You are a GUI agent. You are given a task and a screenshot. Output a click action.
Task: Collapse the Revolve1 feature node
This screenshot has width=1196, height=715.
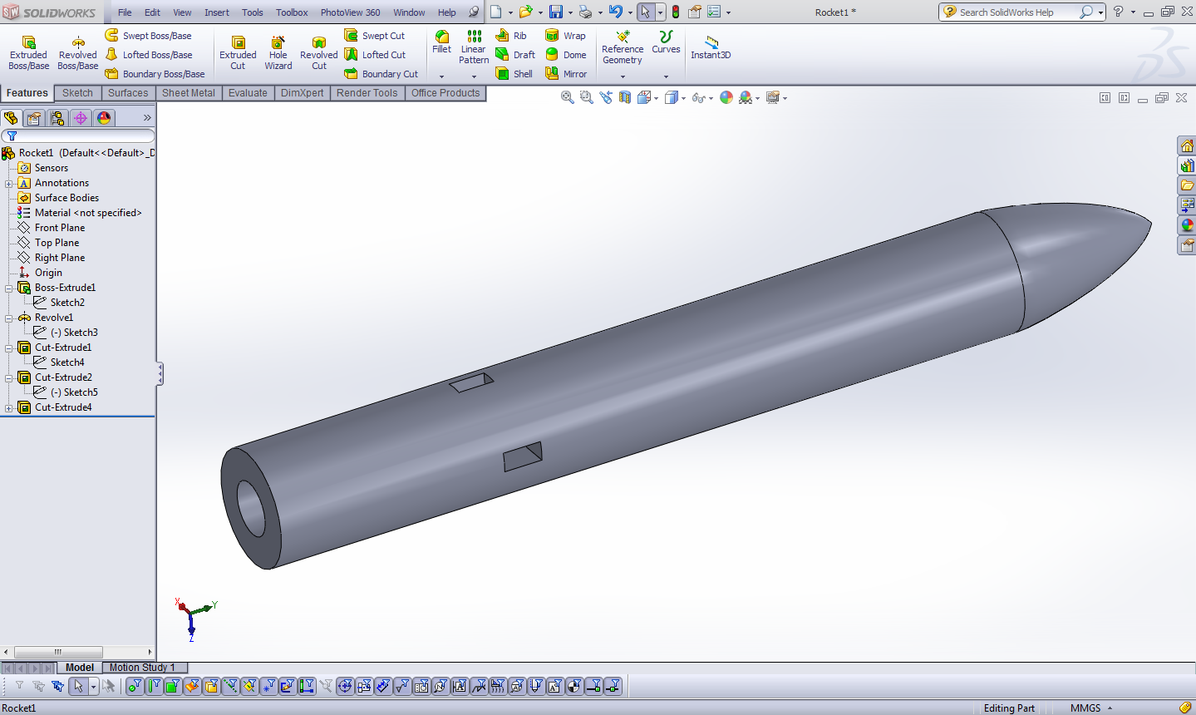coord(9,318)
